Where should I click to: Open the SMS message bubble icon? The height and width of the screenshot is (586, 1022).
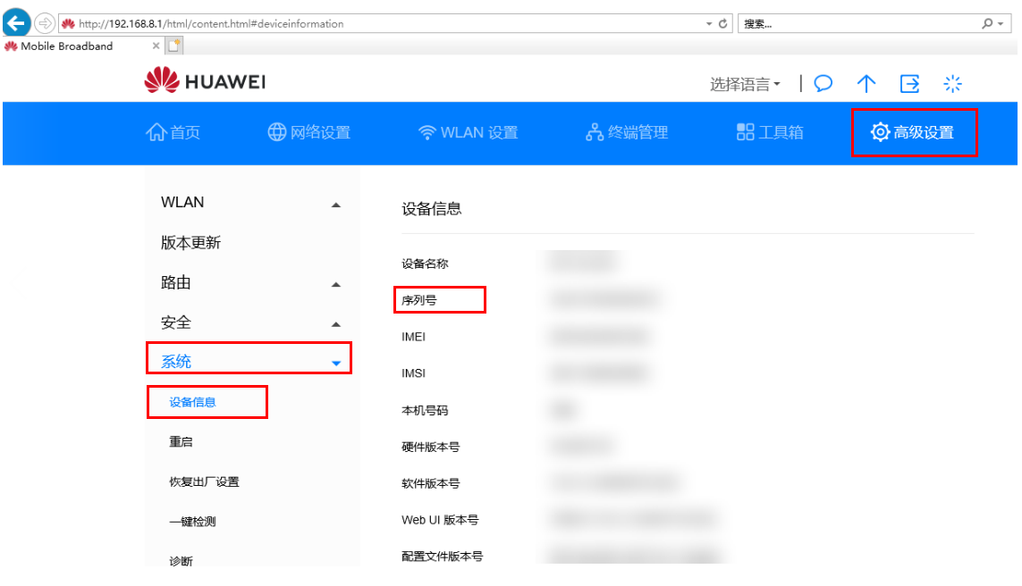coord(824,84)
